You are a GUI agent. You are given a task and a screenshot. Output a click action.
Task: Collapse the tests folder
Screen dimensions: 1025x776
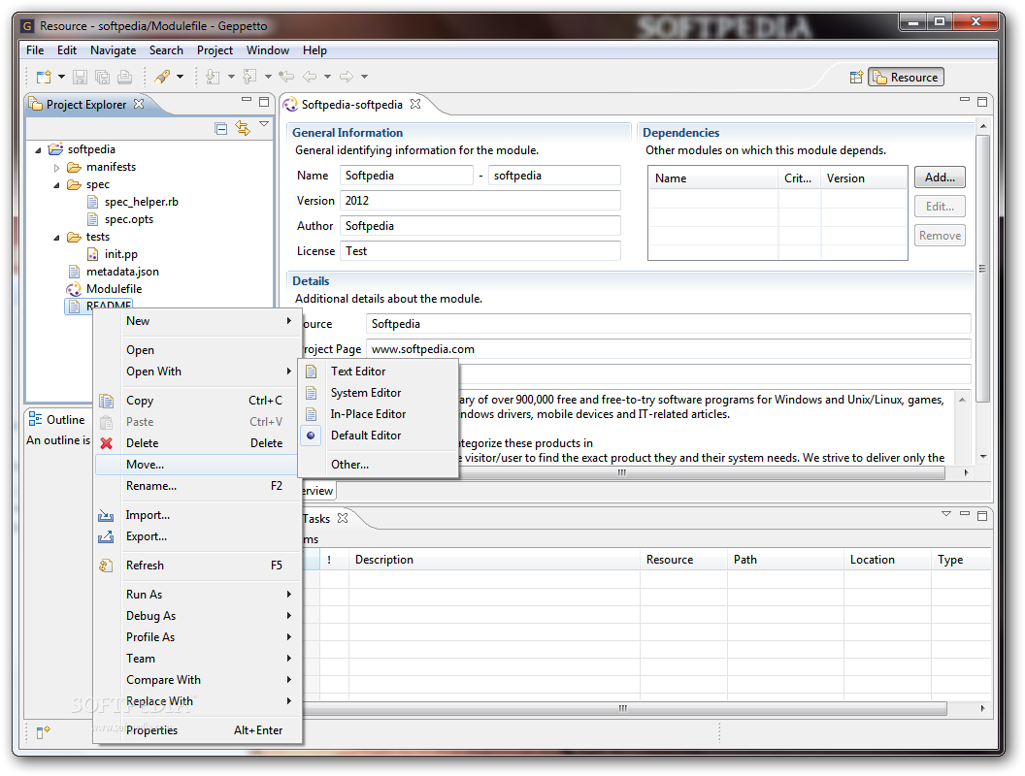(56, 238)
